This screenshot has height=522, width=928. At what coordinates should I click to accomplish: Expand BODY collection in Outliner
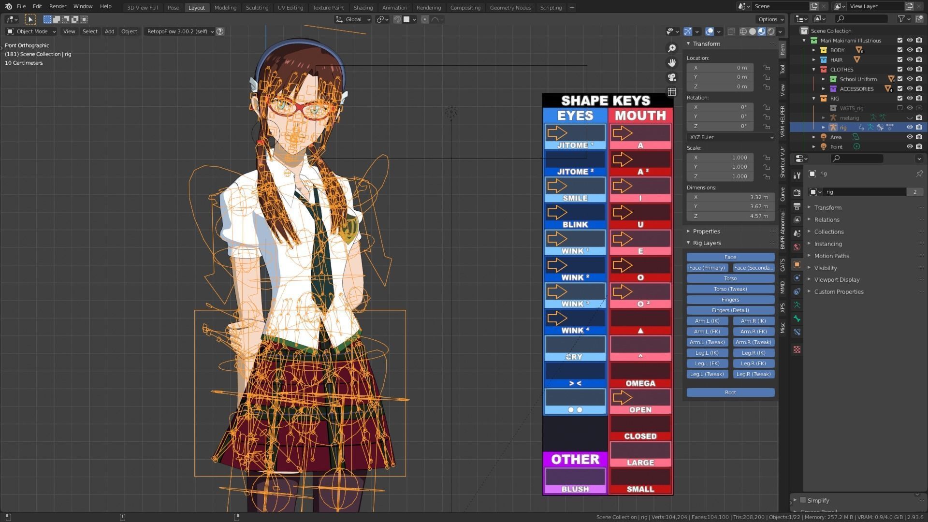(814, 50)
